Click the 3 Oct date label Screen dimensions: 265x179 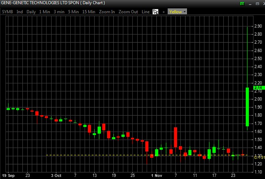coord(56,175)
